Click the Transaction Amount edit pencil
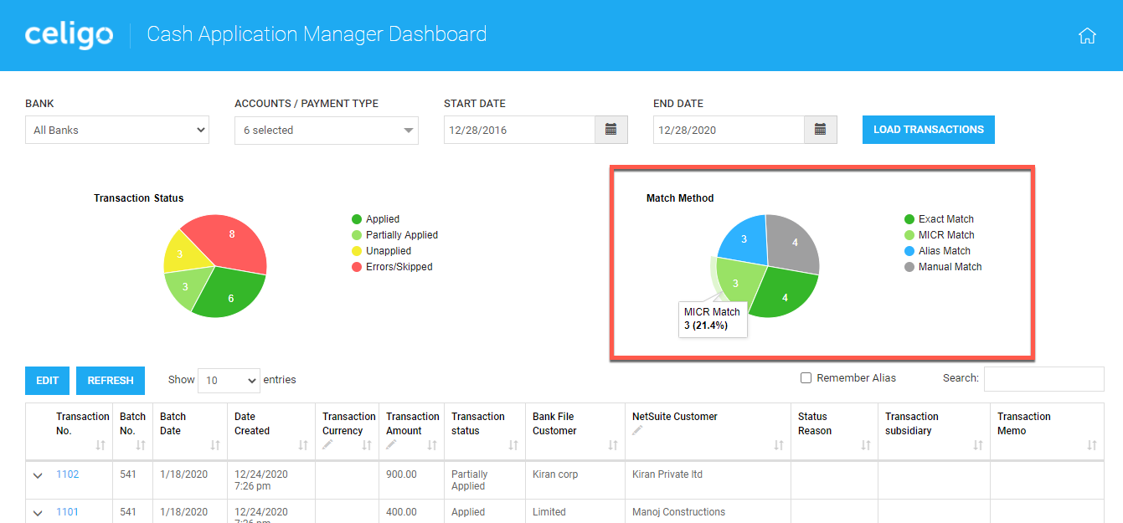This screenshot has width=1123, height=523. point(392,444)
